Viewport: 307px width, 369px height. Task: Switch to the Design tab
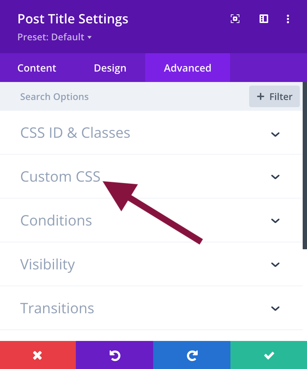tap(110, 68)
